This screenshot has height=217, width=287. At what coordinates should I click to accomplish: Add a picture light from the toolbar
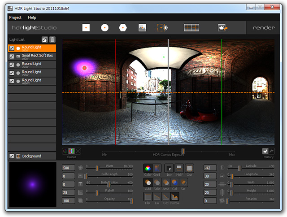coord(142,28)
